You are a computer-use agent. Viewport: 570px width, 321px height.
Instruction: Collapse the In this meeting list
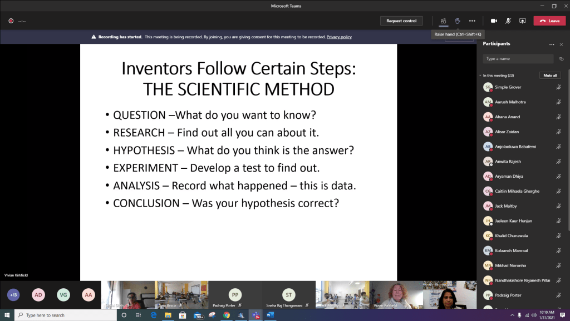coord(480,76)
